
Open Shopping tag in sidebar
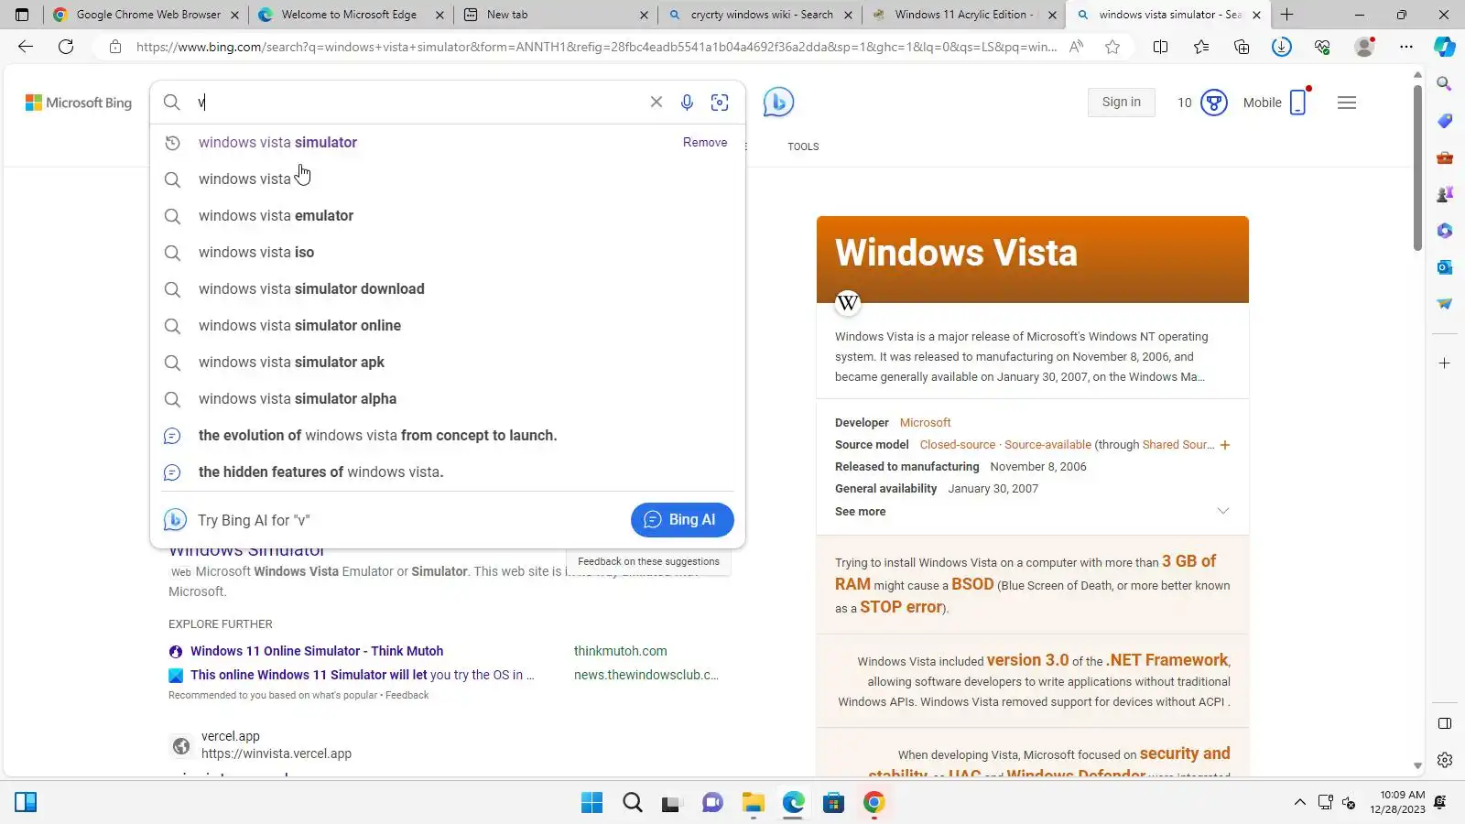tap(1445, 121)
